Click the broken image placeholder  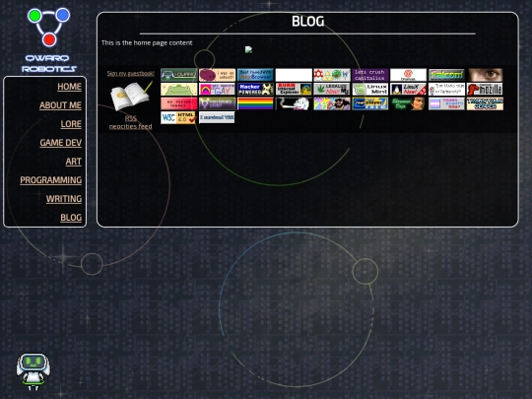248,49
